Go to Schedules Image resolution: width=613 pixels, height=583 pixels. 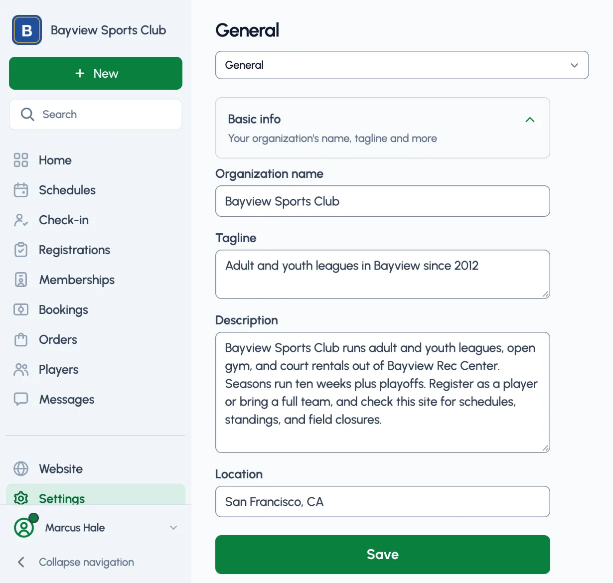(x=96, y=190)
